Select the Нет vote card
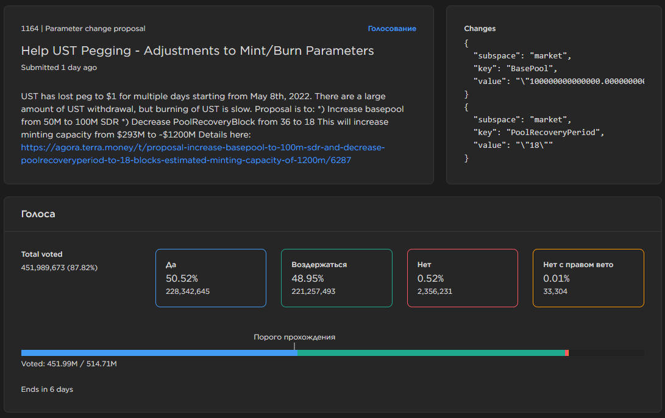665x418 pixels. point(462,278)
